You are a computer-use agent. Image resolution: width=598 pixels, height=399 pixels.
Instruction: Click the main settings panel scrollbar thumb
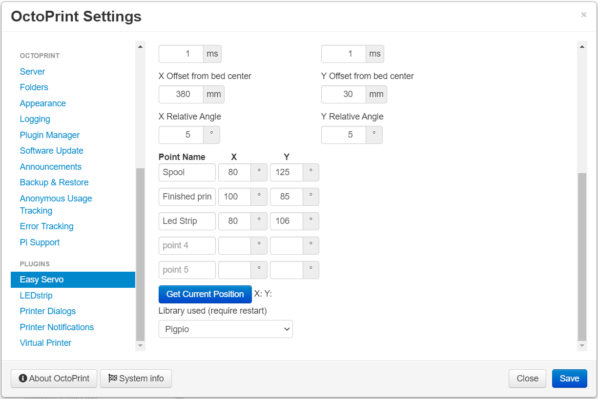[582, 257]
